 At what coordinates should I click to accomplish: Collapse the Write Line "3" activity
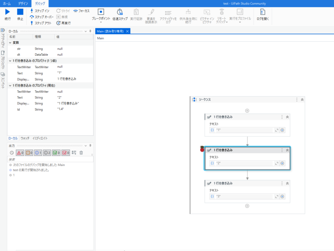(287, 183)
